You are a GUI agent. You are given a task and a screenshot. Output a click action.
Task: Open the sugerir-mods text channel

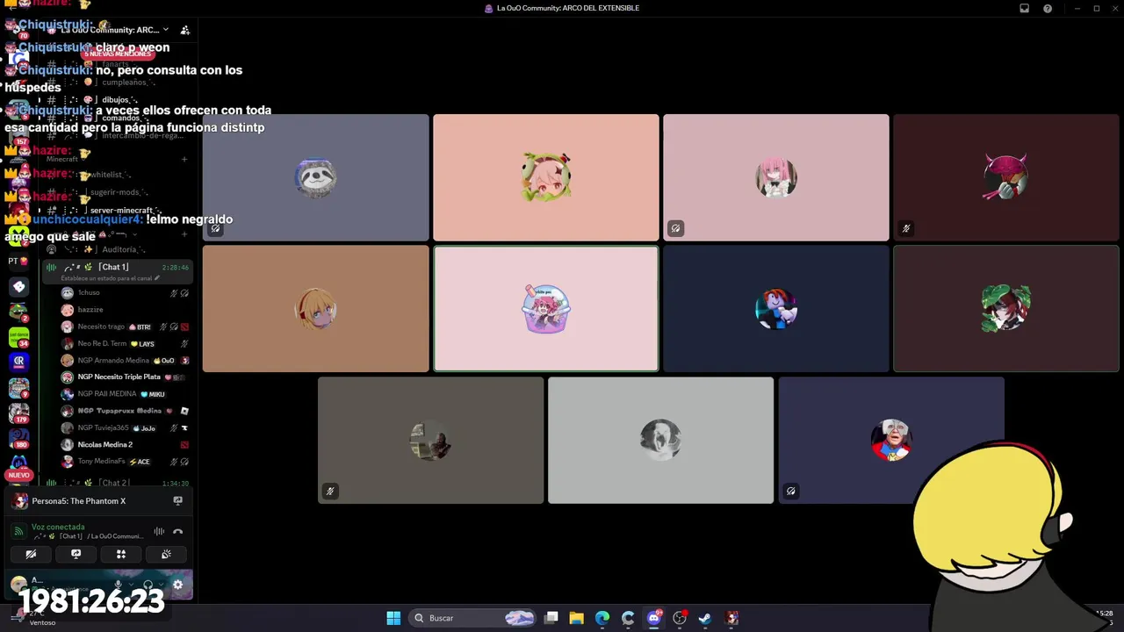pos(118,192)
